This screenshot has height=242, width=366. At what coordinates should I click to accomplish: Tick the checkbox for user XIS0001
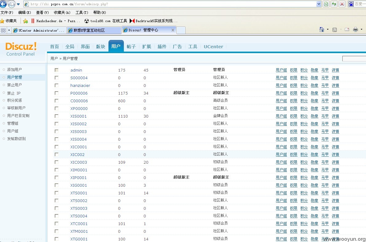point(57,116)
